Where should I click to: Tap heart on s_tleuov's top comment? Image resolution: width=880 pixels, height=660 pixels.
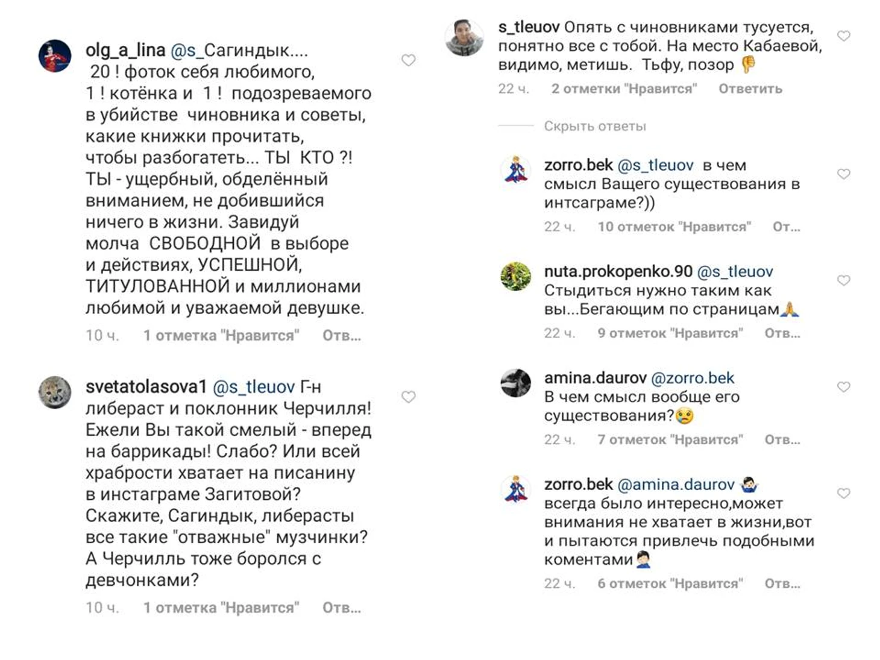click(844, 36)
